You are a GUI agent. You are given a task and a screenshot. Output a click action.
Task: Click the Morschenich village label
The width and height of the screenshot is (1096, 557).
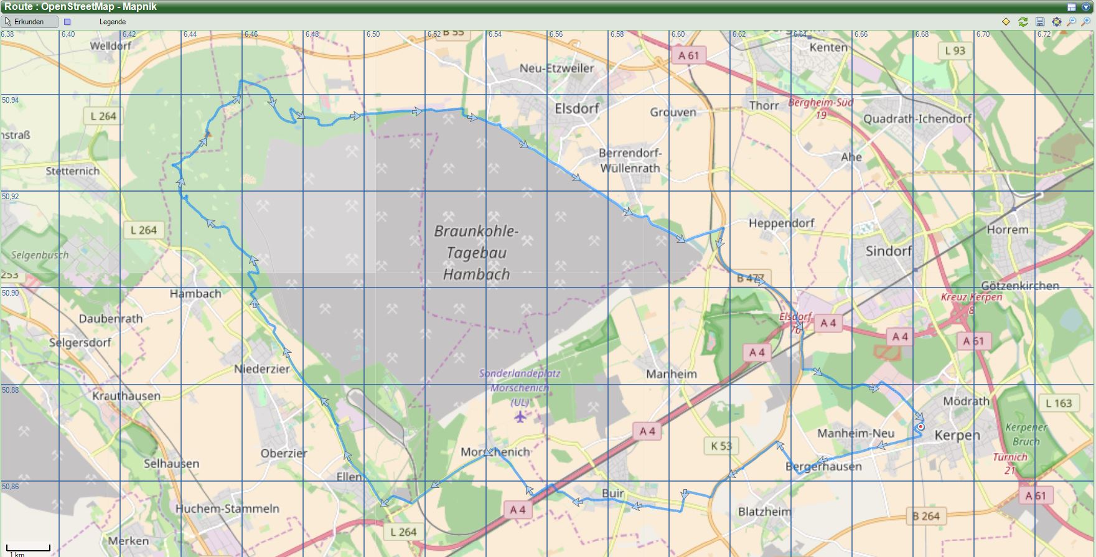pos(495,452)
